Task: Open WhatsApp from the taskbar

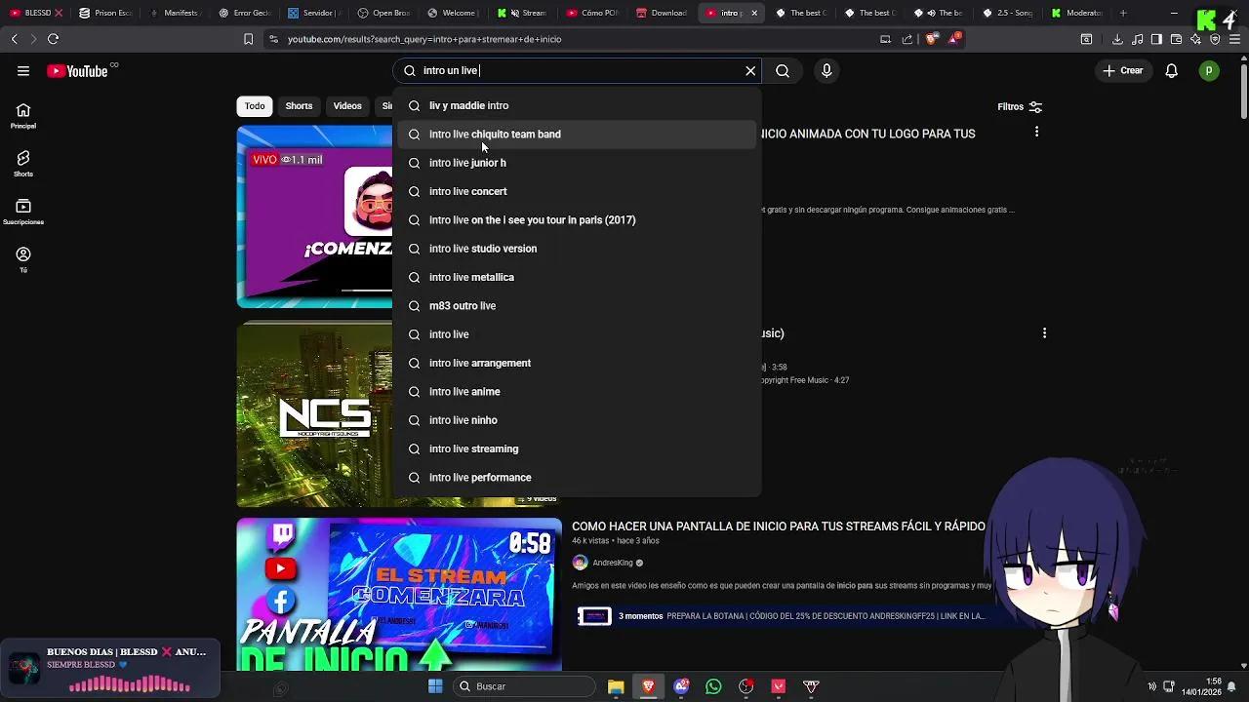Action: pos(713,685)
